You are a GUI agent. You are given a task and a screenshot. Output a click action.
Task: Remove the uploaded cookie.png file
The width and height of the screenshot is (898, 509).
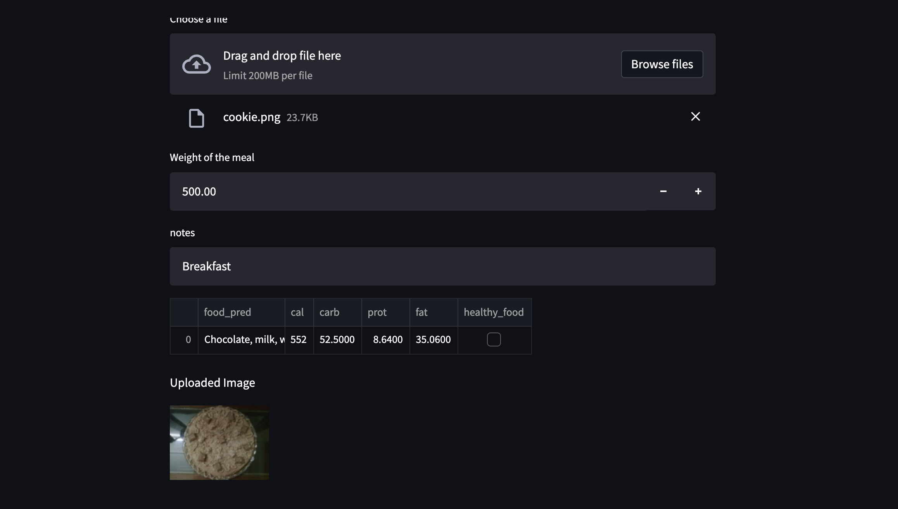click(x=695, y=116)
